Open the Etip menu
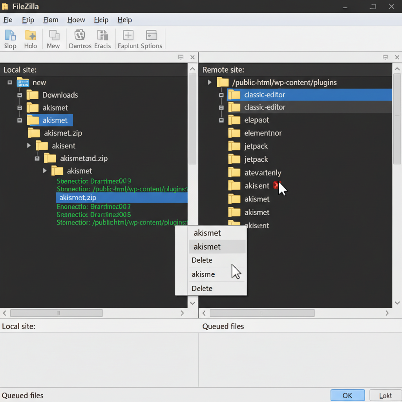The width and height of the screenshot is (402, 402). 28,20
